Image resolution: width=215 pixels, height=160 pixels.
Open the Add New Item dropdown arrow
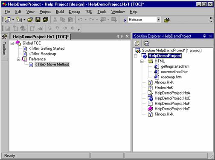(x=24, y=20)
